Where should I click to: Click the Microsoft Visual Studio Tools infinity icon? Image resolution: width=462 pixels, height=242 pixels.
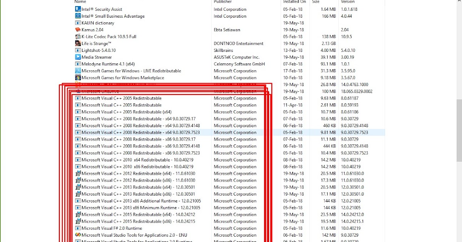78,235
